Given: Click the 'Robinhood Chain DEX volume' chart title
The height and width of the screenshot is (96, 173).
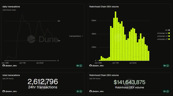Looking at the screenshot, I should [x=104, y=7].
